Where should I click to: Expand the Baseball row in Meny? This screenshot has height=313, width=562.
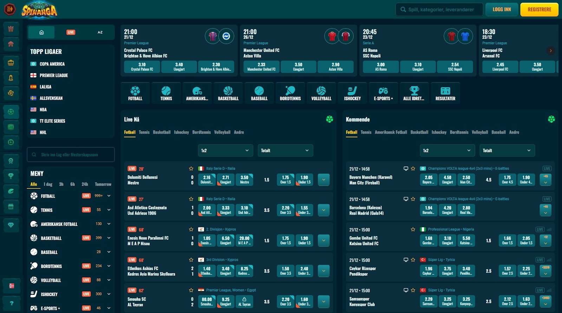tap(109, 252)
